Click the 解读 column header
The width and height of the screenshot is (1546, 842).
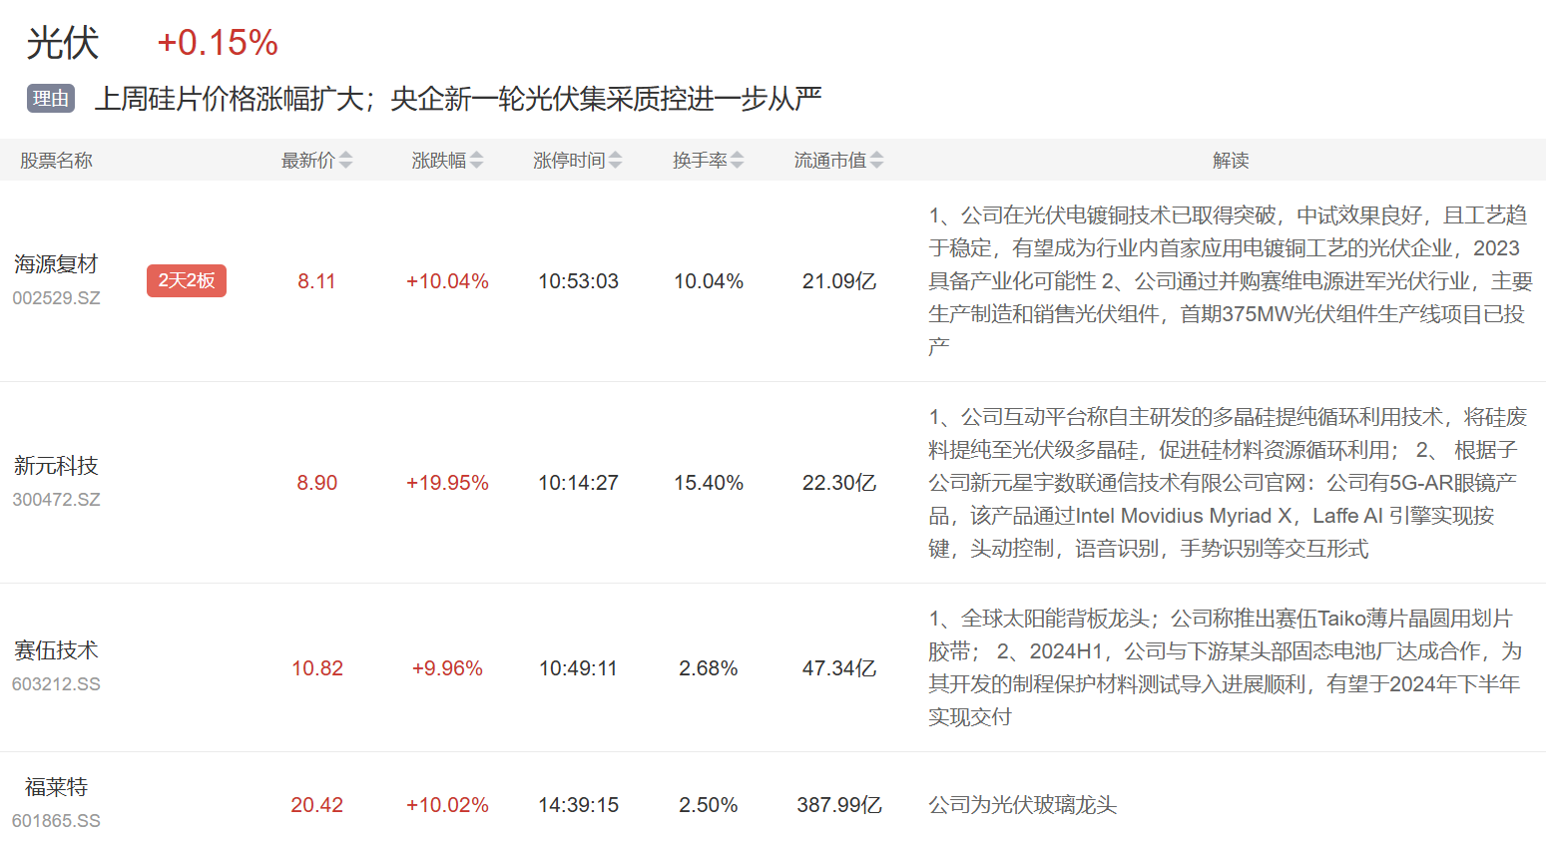point(1230,161)
